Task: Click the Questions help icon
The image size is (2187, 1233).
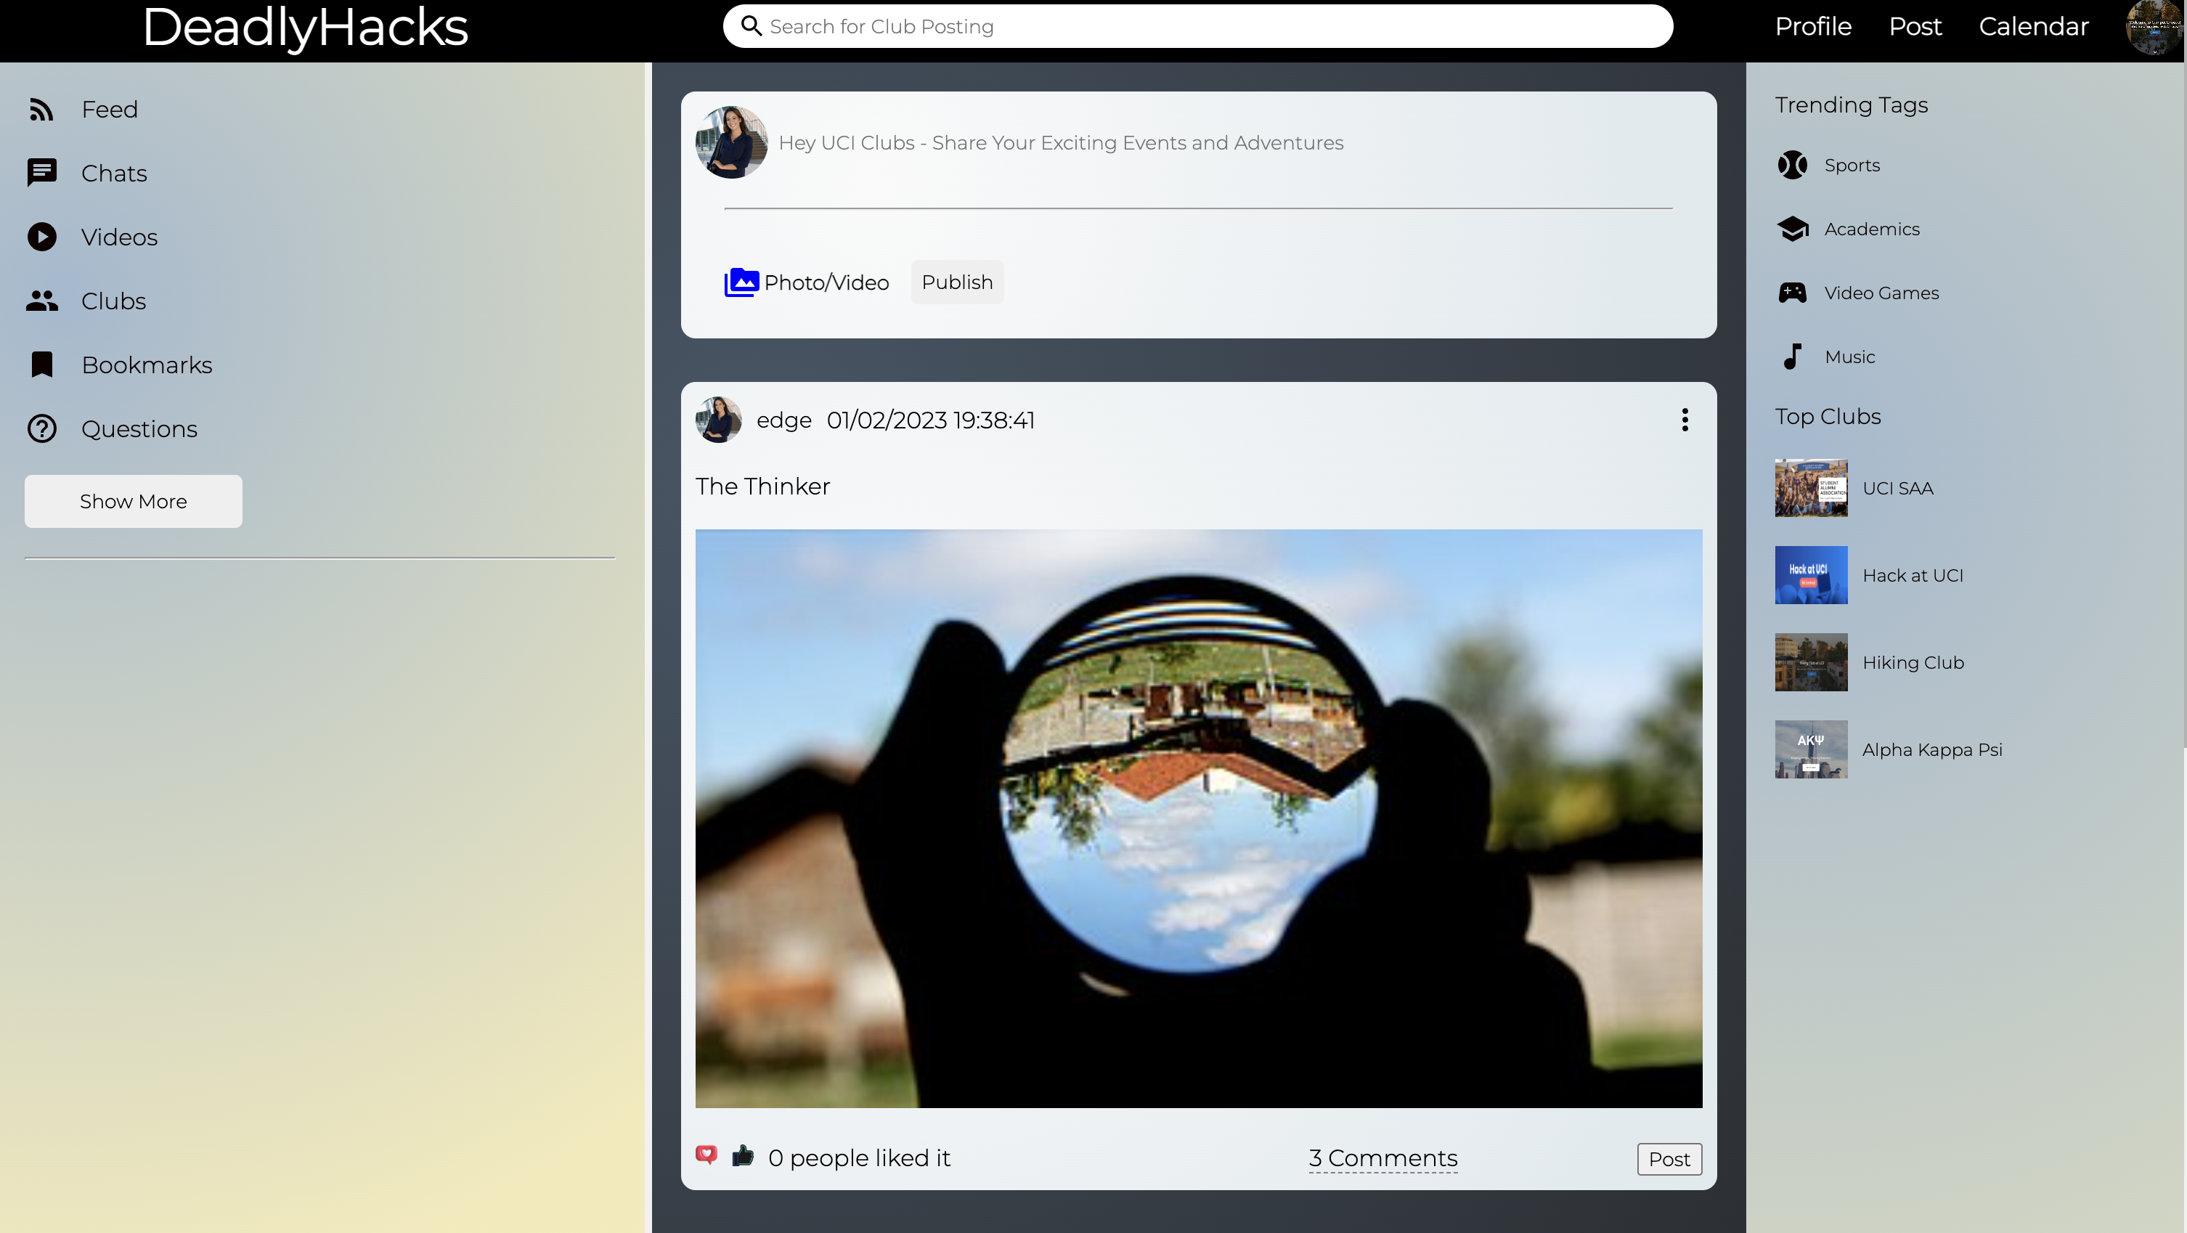Action: [x=41, y=429]
